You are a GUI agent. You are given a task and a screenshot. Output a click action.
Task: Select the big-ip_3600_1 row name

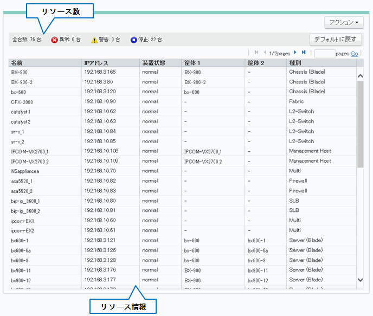pyautogui.click(x=25, y=202)
